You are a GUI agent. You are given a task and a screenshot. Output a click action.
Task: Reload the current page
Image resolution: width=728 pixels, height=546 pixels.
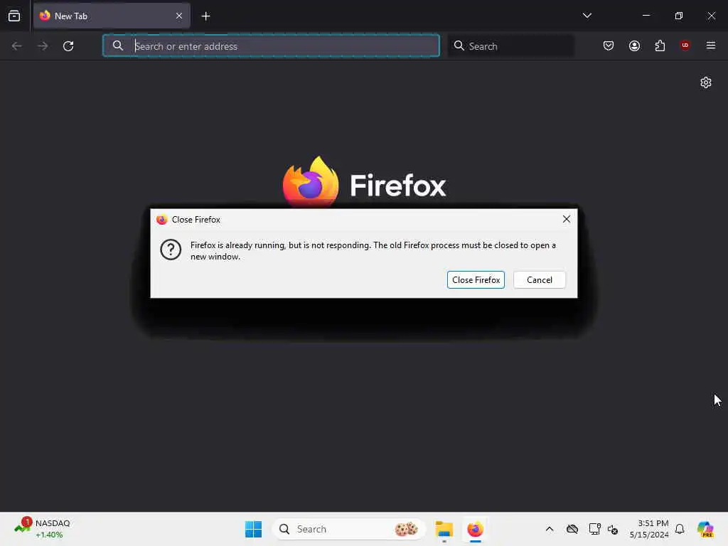[68, 45]
